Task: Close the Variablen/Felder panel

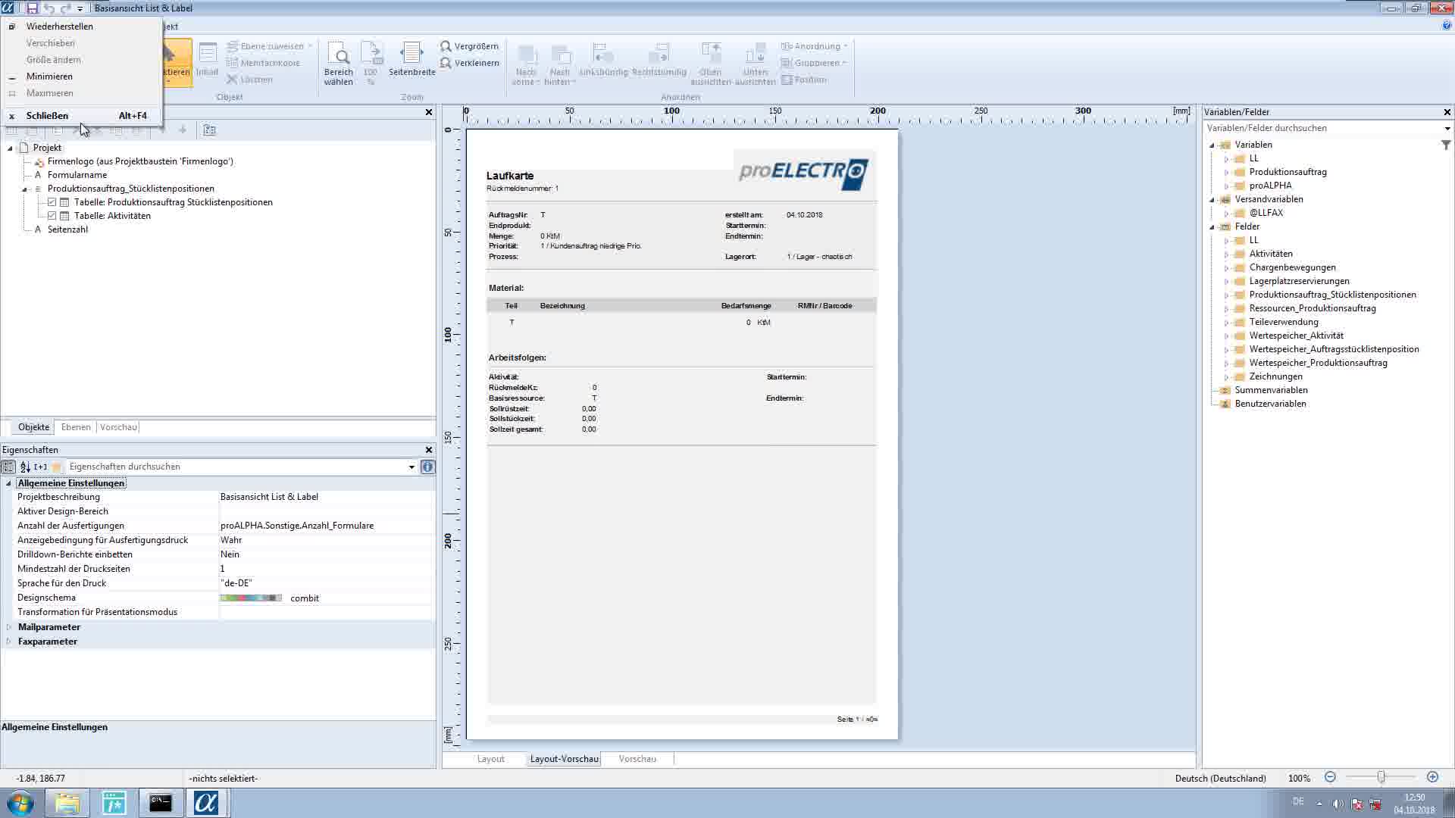Action: (x=1447, y=112)
